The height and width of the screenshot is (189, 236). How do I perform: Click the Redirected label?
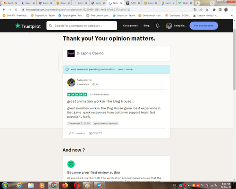coord(100,94)
